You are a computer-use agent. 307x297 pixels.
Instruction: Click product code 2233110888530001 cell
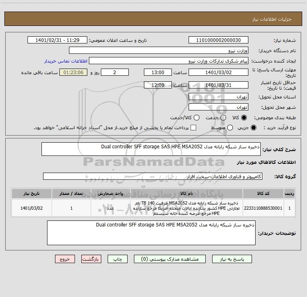[x=263, y=208]
